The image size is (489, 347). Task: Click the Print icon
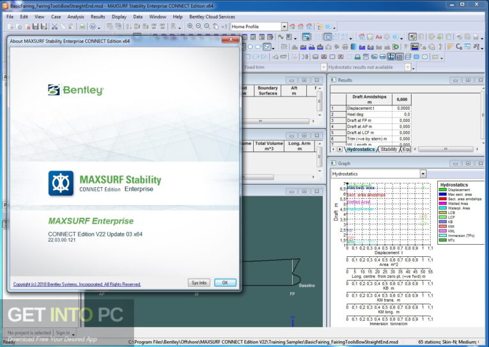coord(82,27)
